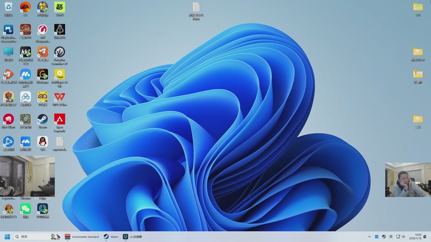Switch to Voicemeeter Standard on taskbar
Viewport: 431px width, 242px height.
[x=82, y=237]
